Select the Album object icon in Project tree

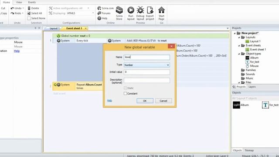(x=247, y=58)
